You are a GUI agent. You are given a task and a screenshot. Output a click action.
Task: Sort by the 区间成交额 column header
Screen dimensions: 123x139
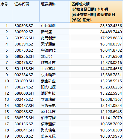(x=96, y=12)
